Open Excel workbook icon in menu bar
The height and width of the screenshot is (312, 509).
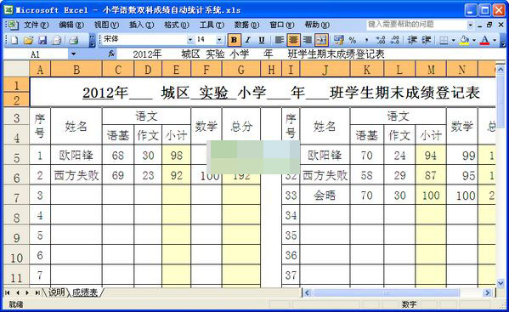pyautogui.click(x=13, y=25)
